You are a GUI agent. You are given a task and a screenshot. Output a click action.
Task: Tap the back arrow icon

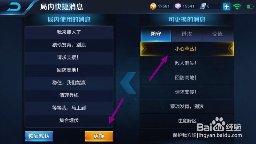(x=14, y=7)
